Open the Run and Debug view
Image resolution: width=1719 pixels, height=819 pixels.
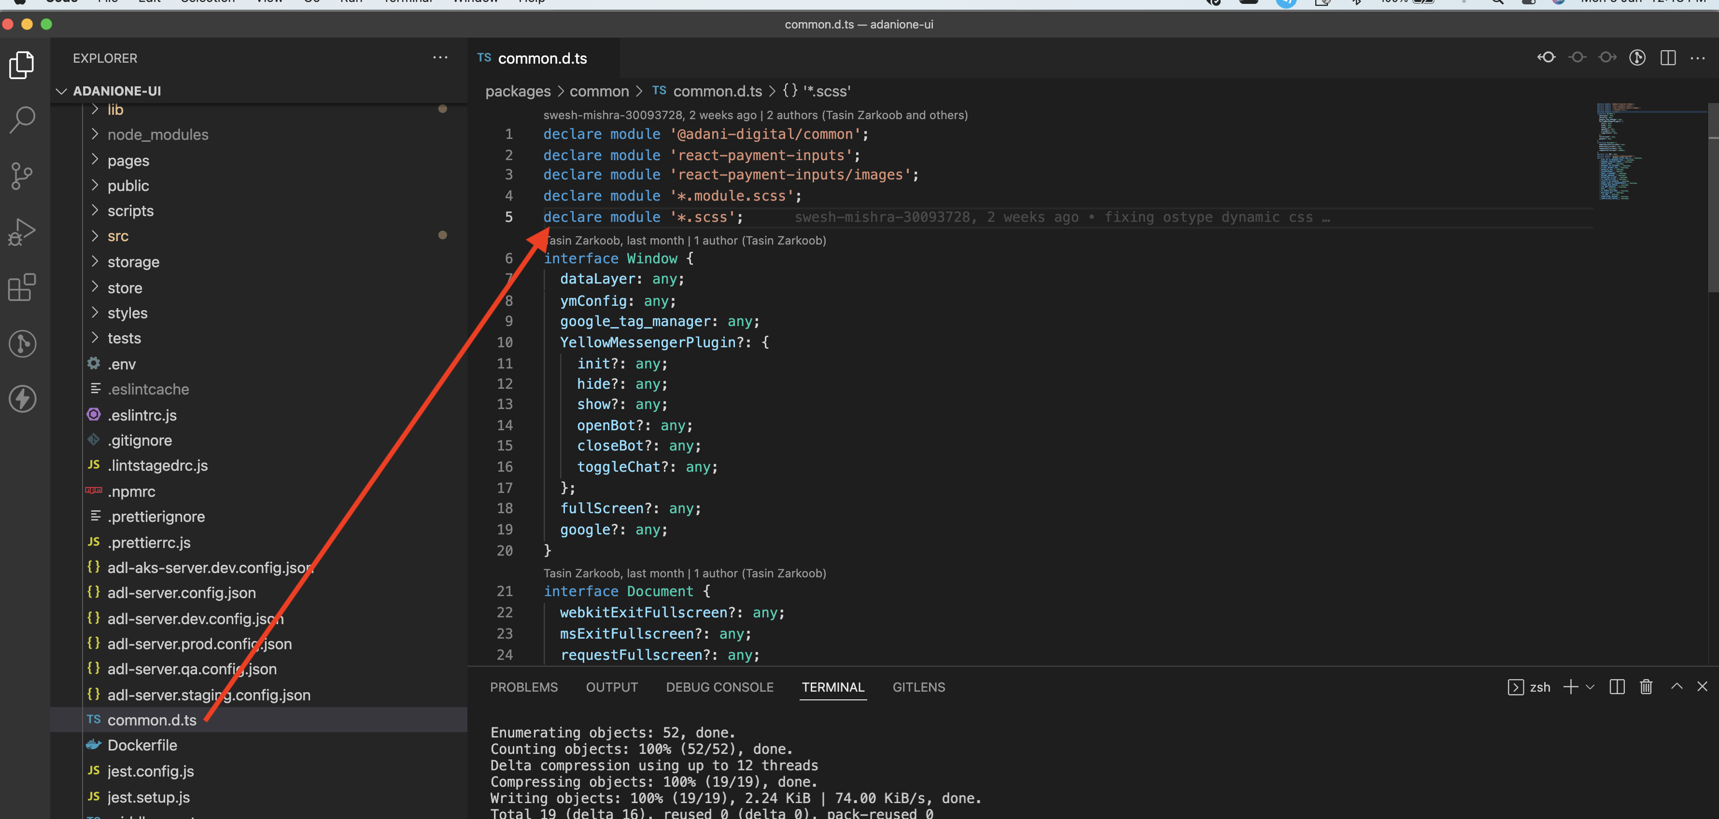pos(22,232)
